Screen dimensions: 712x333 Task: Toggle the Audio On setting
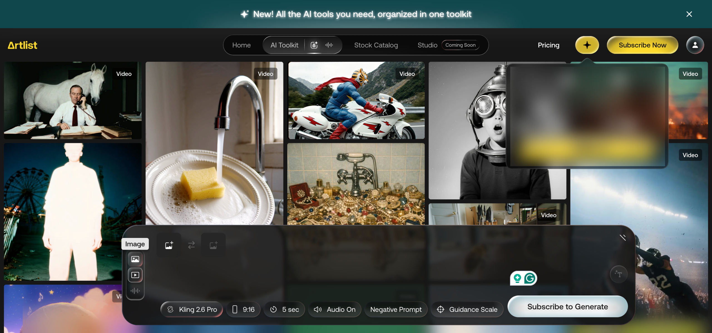pos(335,309)
